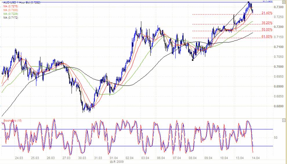The height and width of the screenshot is (164, 287).
Task: Click the 08.04 date label
Action: pyautogui.click(x=193, y=158)
